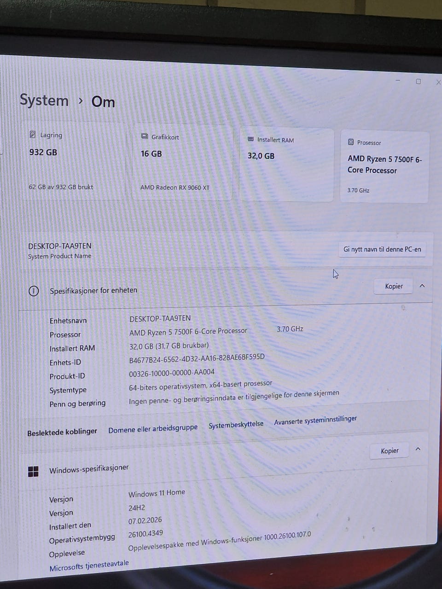Screen dimensions: 442x589
Task: Open Avanserte systeminnstillinger link
Action: point(315,420)
